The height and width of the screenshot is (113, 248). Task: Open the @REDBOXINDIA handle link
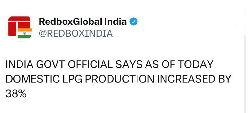click(x=76, y=34)
